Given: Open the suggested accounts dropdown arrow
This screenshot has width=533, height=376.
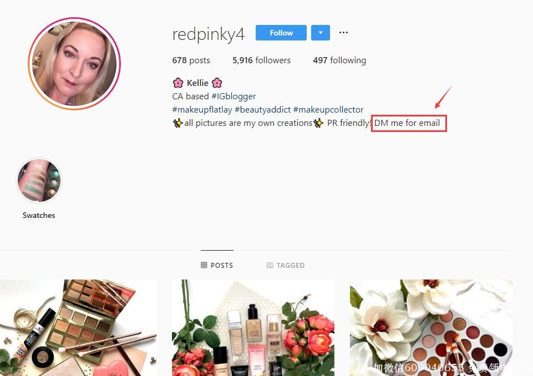Looking at the screenshot, I should click(x=320, y=33).
